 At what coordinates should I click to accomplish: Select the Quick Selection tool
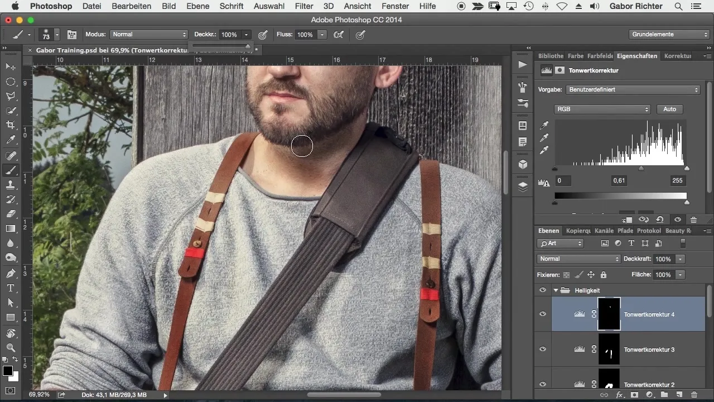pyautogui.click(x=10, y=111)
